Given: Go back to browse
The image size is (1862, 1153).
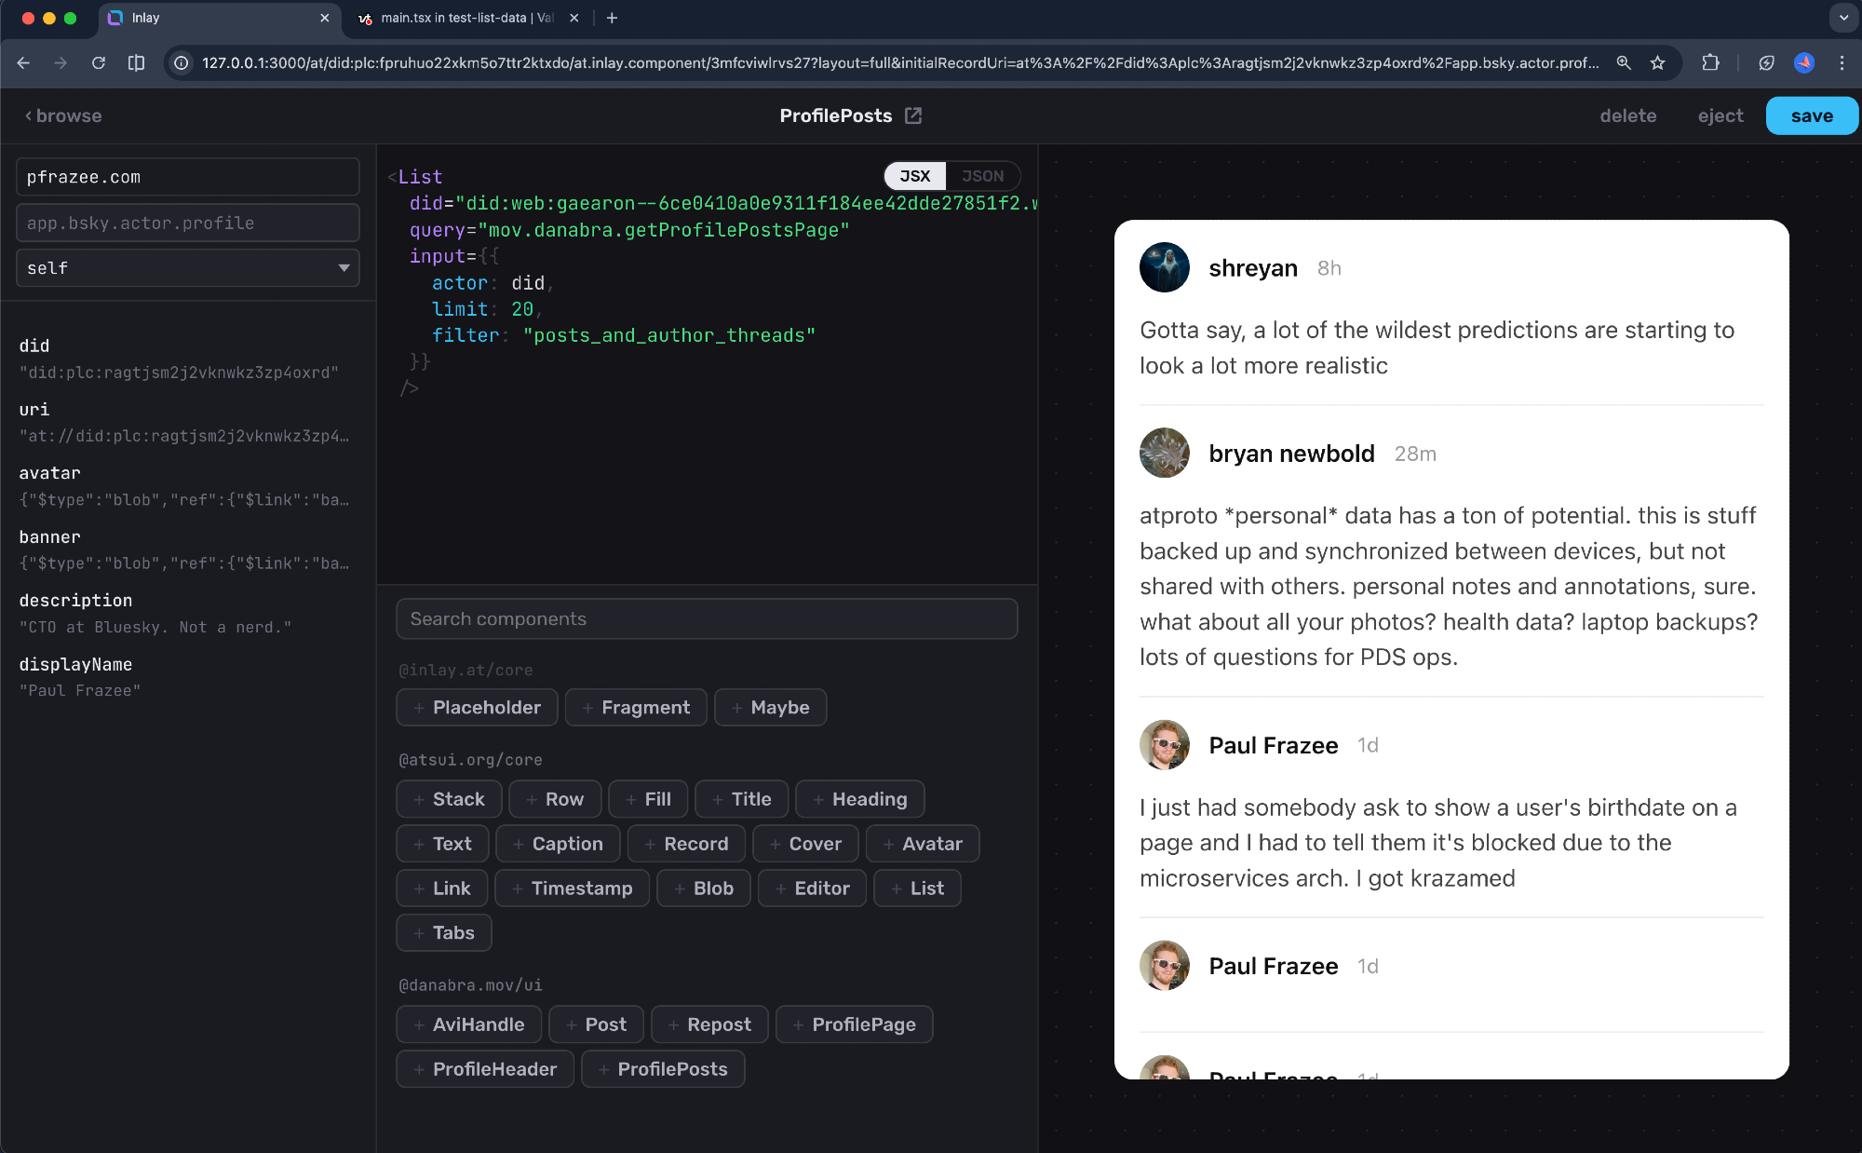Looking at the screenshot, I should tap(63, 115).
